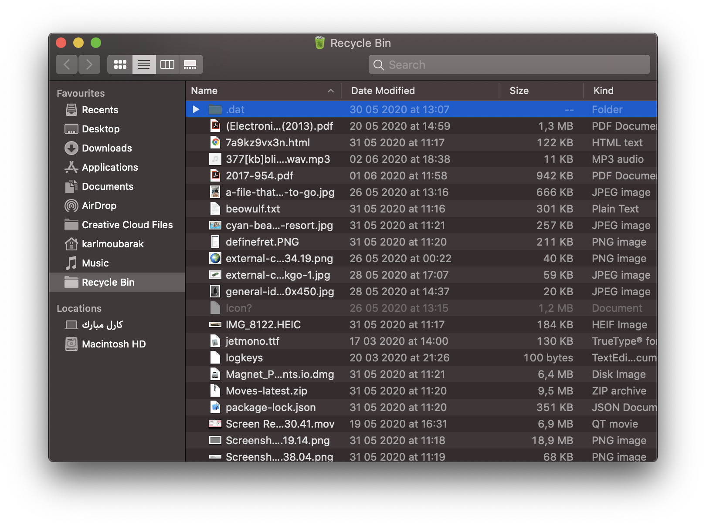706x526 pixels.
Task: Click the audio icon of 377[kb]bli....wav.mp3
Action: [x=215, y=159]
